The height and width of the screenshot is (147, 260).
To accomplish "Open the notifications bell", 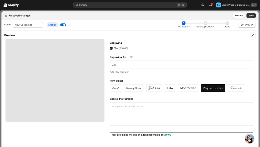I will click(210, 5).
